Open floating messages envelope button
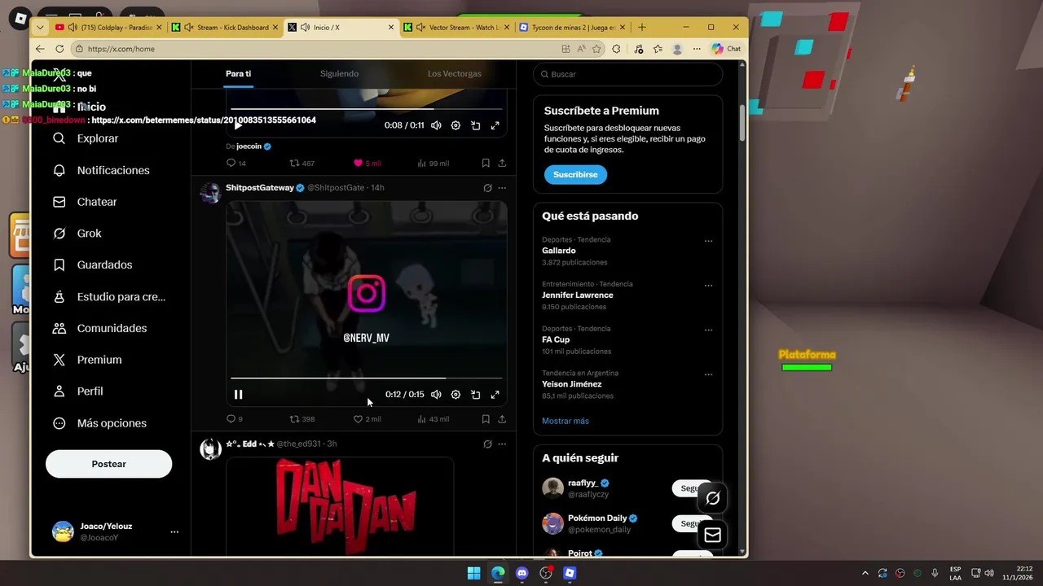Screen dimensions: 1043x586 pos(712,535)
